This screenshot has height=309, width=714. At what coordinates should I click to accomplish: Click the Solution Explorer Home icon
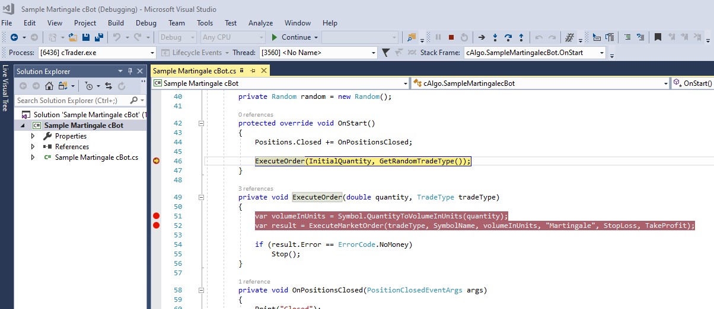(x=50, y=86)
